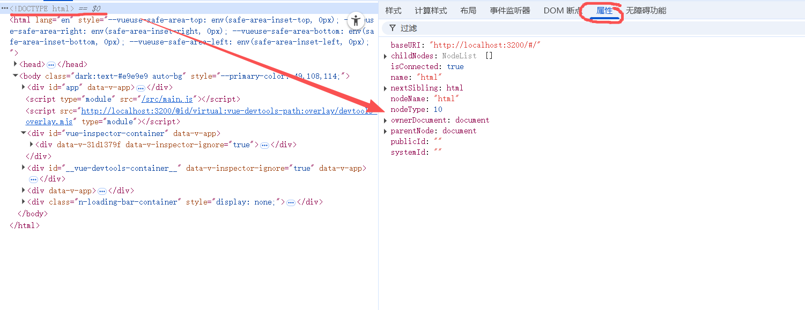Screen dimensions: 805x310
Task: Click the name "html" property
Action: tap(416, 78)
